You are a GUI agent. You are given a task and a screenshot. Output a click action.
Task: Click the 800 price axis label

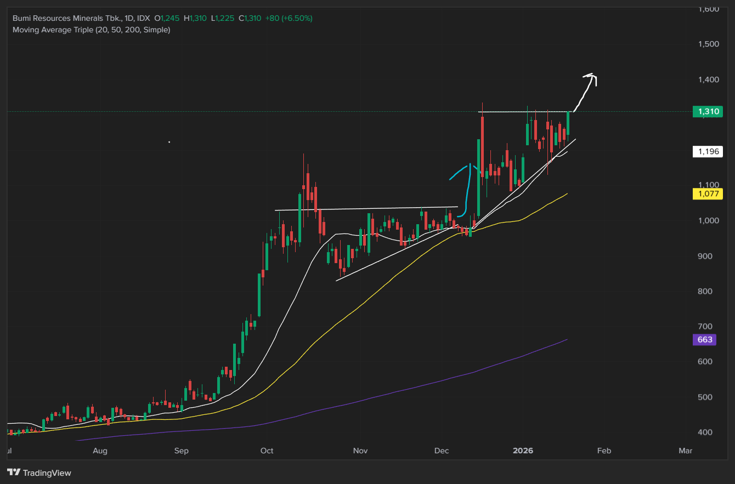(706, 291)
